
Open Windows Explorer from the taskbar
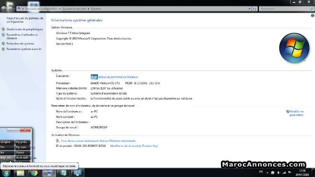pos(21,173)
